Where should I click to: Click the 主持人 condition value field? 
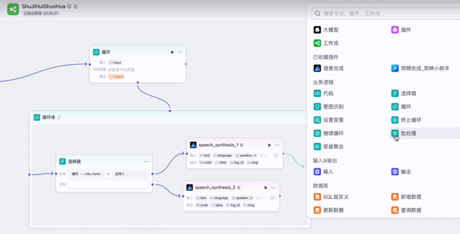[x=130, y=174]
